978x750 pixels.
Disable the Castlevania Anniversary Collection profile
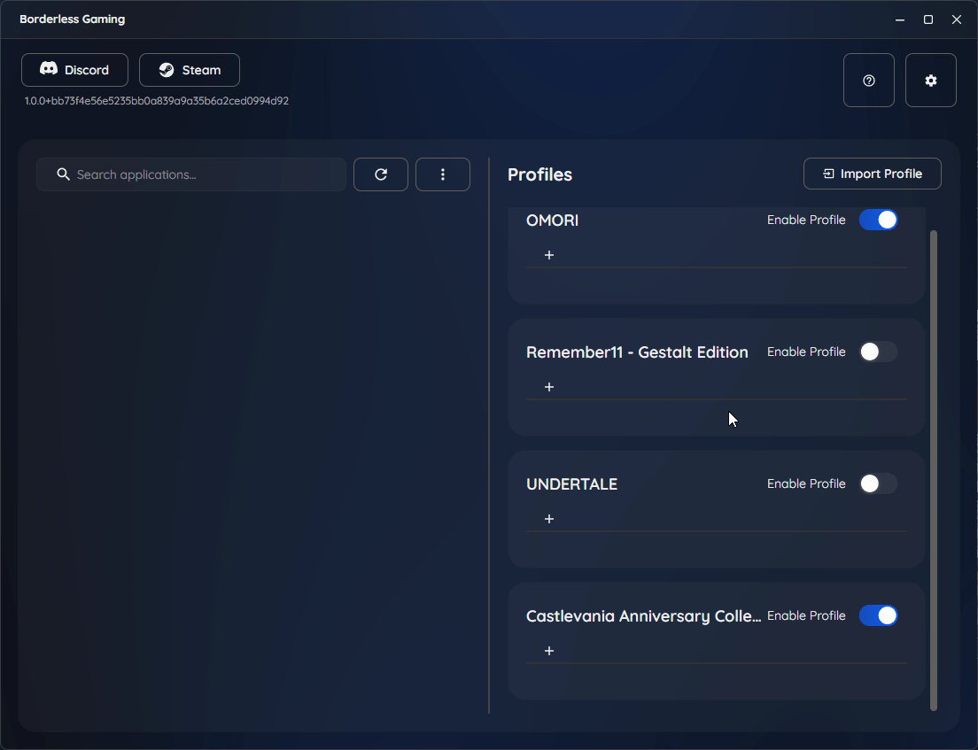[878, 615]
